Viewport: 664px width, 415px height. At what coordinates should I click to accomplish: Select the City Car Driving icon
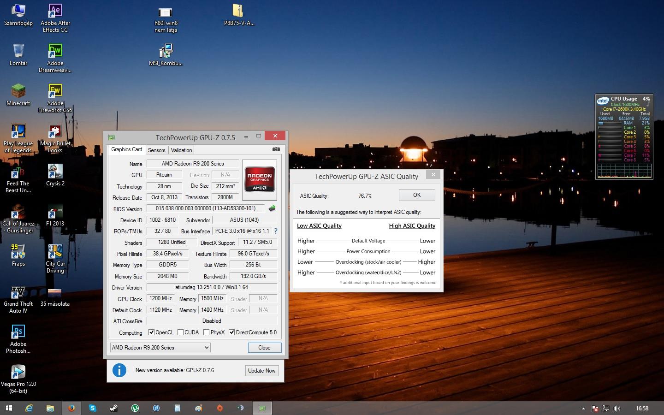click(x=55, y=259)
